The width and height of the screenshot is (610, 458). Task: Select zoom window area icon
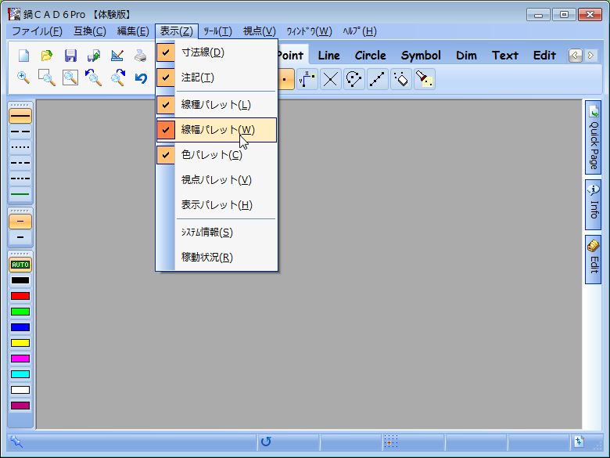tap(47, 78)
